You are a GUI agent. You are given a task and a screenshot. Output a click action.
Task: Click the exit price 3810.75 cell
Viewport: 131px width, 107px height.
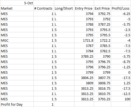click(x=102, y=94)
